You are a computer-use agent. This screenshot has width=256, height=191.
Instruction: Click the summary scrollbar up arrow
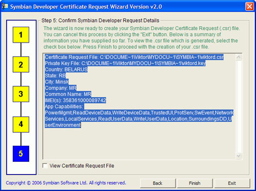(x=239, y=57)
